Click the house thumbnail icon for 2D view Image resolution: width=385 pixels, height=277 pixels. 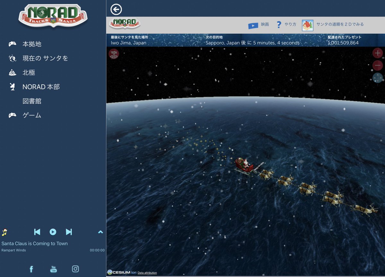308,25
